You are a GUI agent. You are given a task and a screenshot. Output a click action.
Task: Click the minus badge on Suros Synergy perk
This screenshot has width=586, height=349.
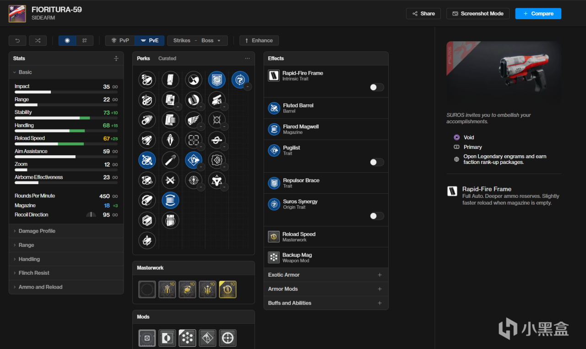point(247,86)
